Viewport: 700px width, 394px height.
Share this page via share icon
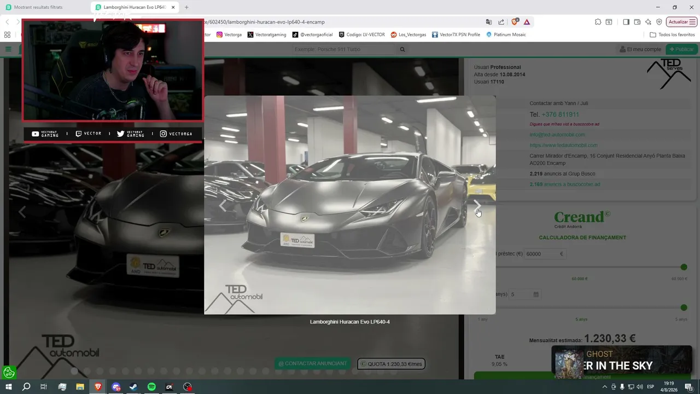(x=501, y=22)
